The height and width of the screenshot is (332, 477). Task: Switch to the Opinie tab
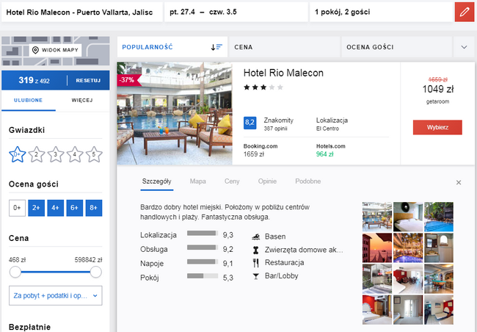[x=269, y=181]
